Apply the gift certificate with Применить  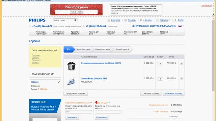pyautogui.click(x=72, y=117)
